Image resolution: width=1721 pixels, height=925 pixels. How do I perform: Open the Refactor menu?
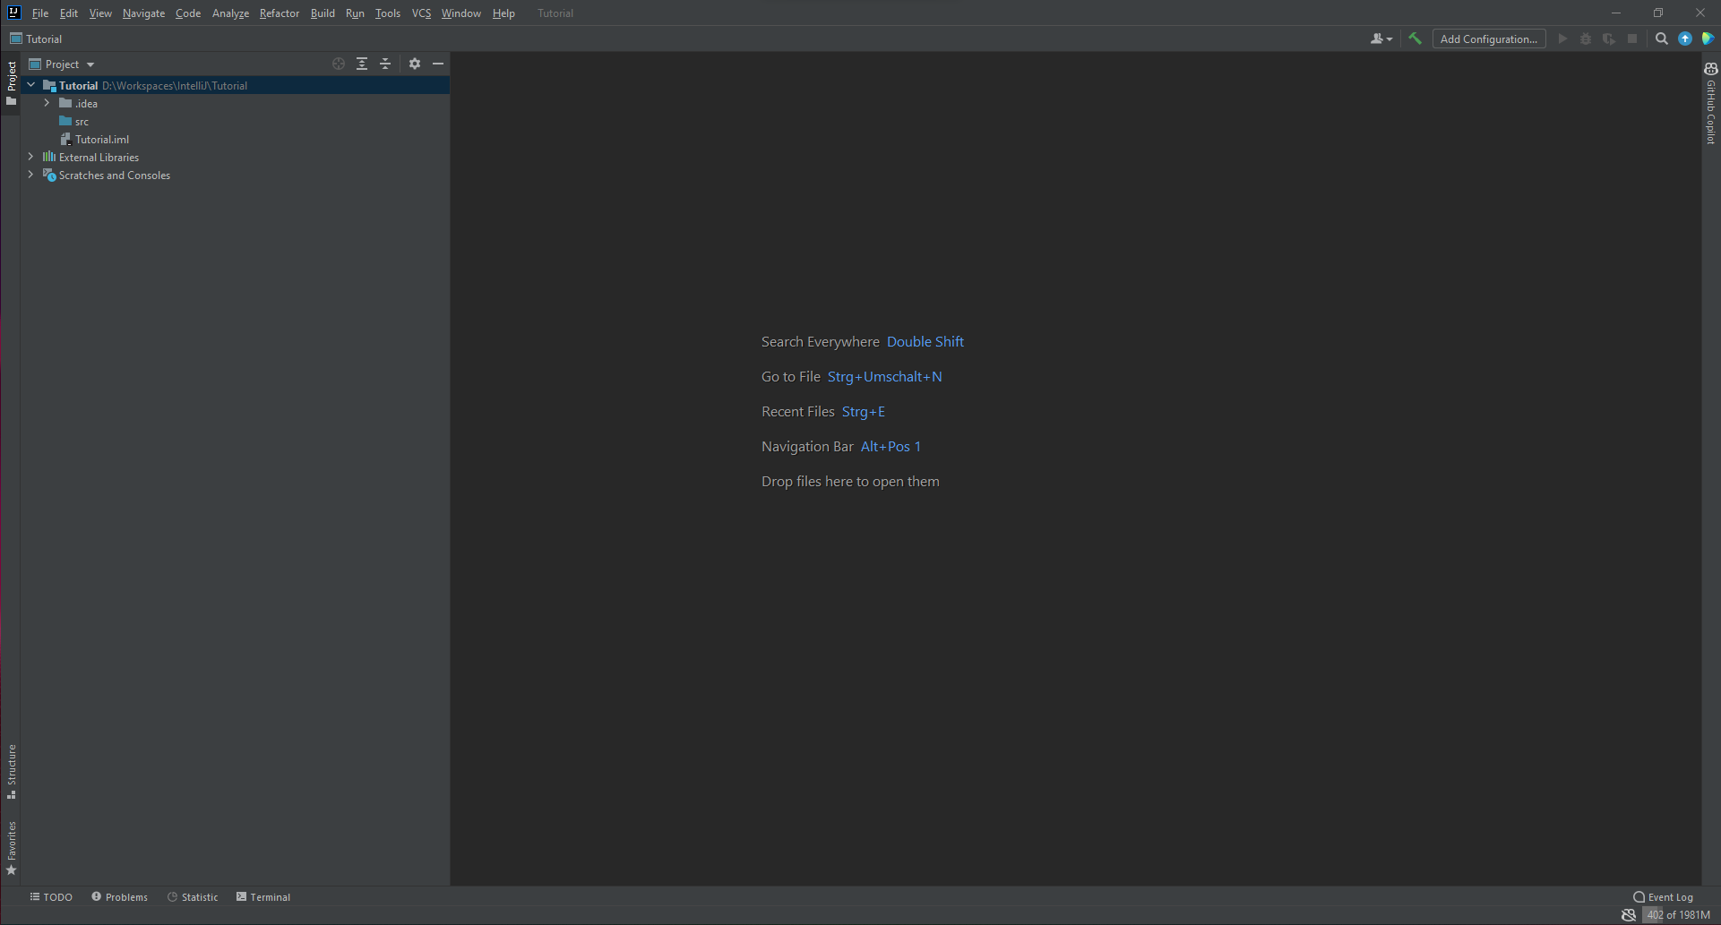point(280,13)
